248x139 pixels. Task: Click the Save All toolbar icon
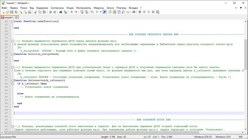click(x=16, y=12)
